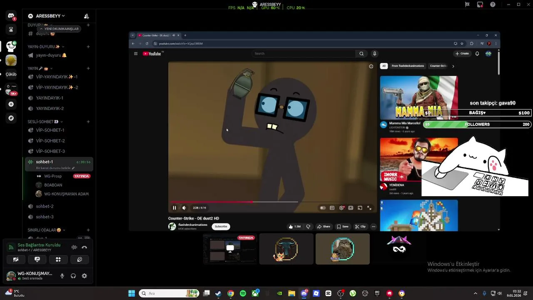Open YouTube hamburger guide menu
The width and height of the screenshot is (533, 300).
135,54
